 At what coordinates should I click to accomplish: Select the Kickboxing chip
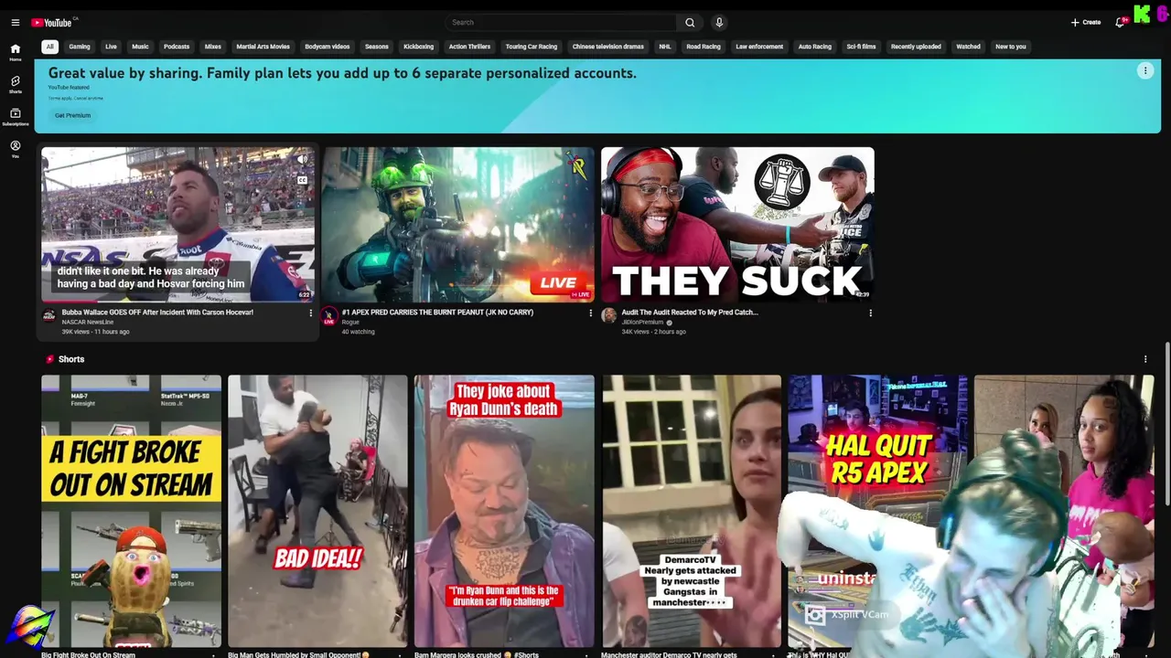[419, 47]
